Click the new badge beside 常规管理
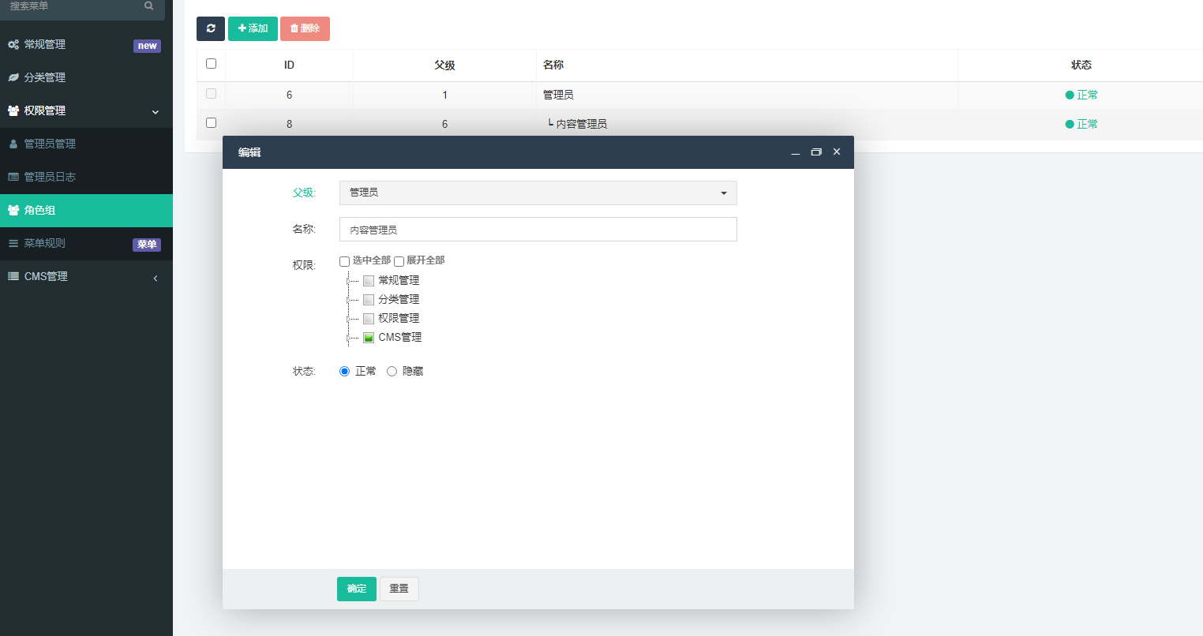 [147, 46]
